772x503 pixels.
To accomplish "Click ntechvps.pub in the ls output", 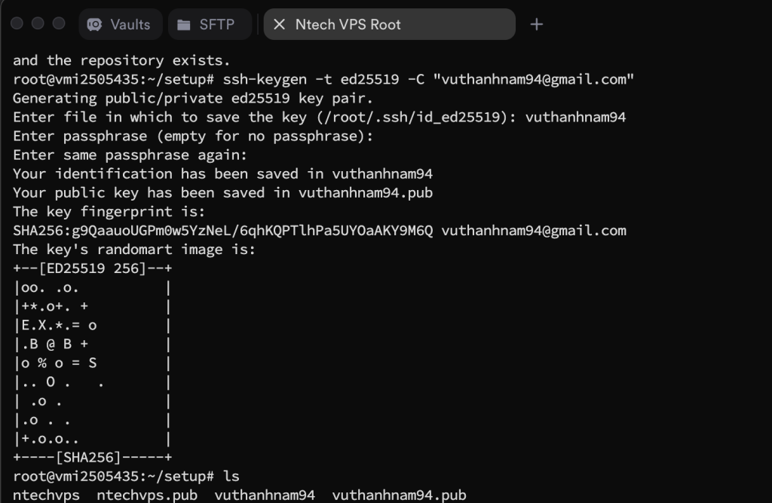I will 147,495.
